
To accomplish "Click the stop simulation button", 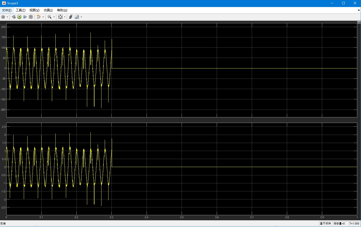I will tap(31, 17).
